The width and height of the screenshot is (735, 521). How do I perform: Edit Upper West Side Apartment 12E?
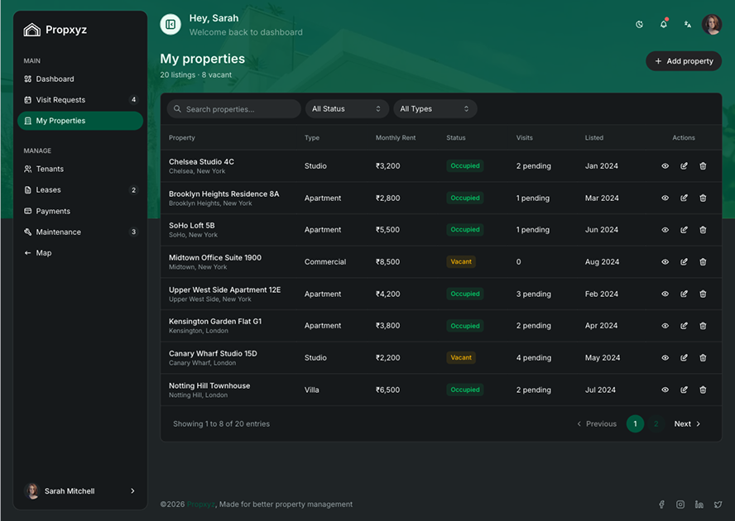[x=684, y=294]
